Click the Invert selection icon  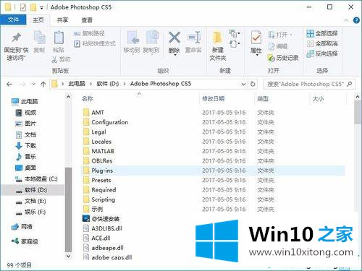(310, 53)
